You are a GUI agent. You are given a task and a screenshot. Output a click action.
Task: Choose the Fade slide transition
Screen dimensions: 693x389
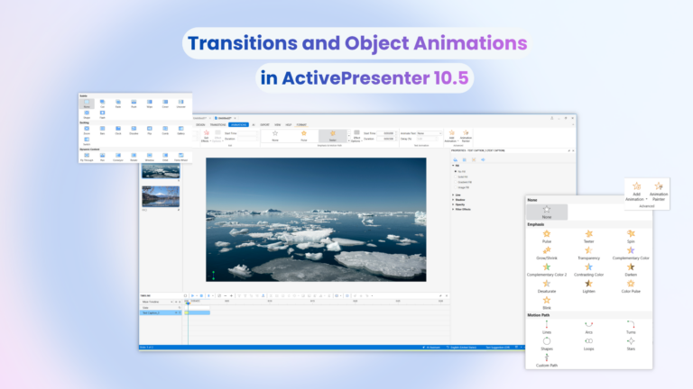pos(118,104)
